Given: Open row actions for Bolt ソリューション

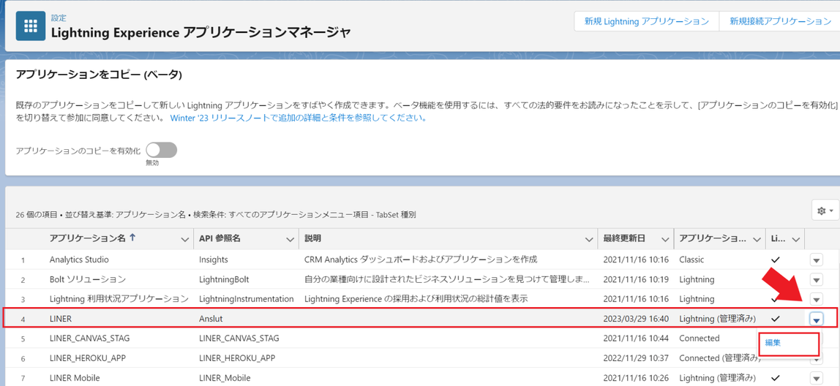Looking at the screenshot, I should coord(817,279).
